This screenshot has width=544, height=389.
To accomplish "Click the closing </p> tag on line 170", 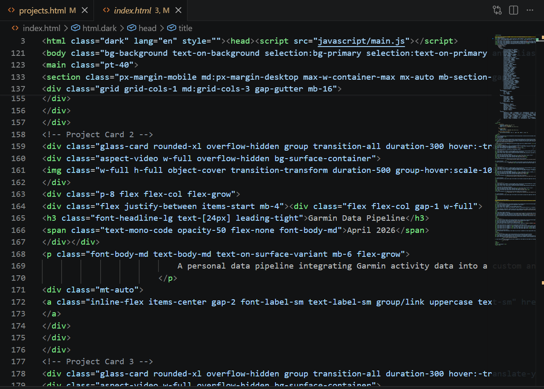I will point(168,278).
